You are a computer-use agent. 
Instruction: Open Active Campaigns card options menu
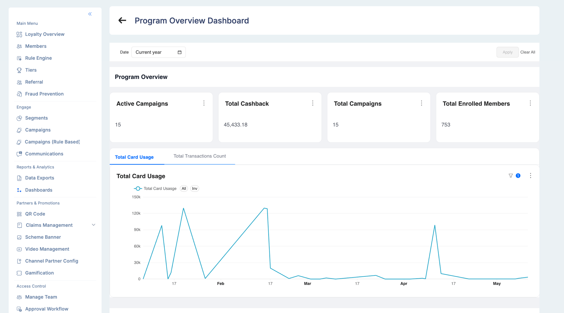pyautogui.click(x=204, y=103)
